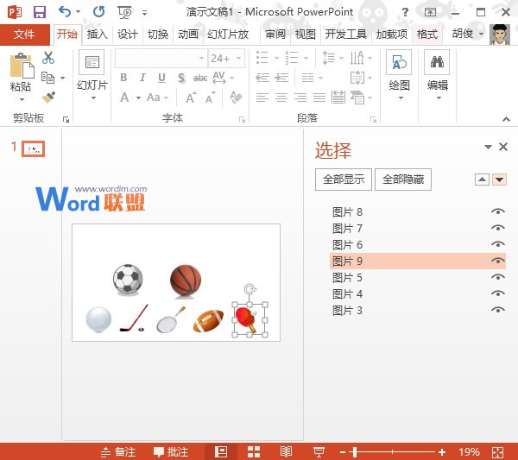Screen dimensions: 518x460
Task: Open the font name combo box
Action: click(161, 59)
